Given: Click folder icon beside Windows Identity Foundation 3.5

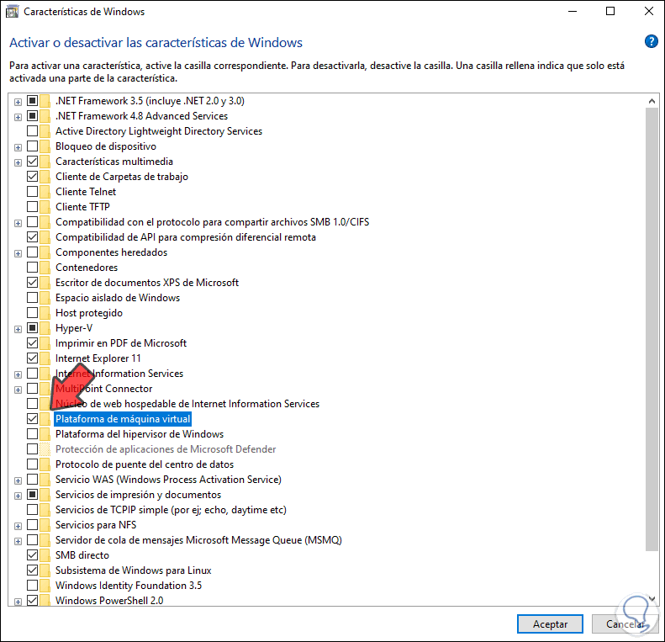Looking at the screenshot, I should pyautogui.click(x=45, y=585).
